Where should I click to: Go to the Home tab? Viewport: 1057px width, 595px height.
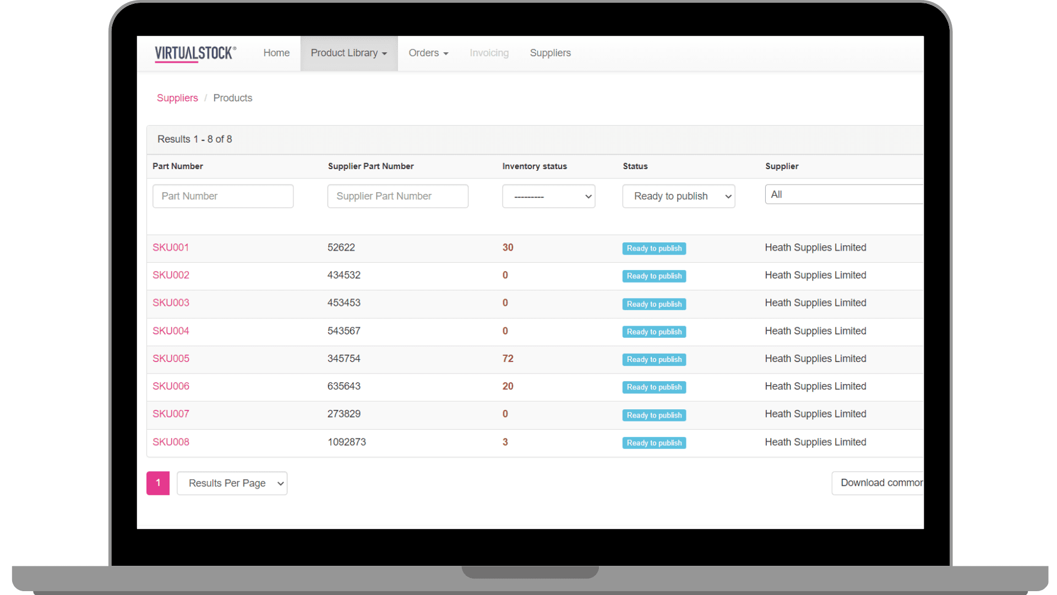pos(276,53)
